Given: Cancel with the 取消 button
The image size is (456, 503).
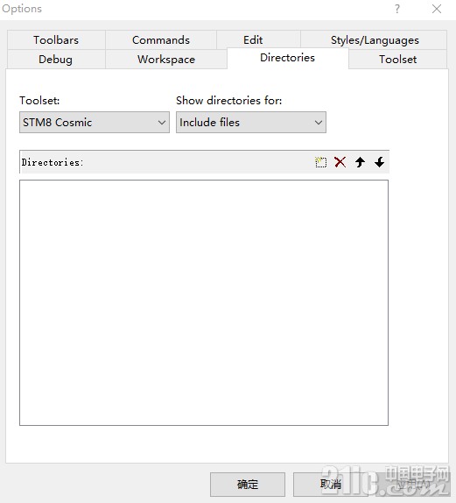Looking at the screenshot, I should (330, 485).
